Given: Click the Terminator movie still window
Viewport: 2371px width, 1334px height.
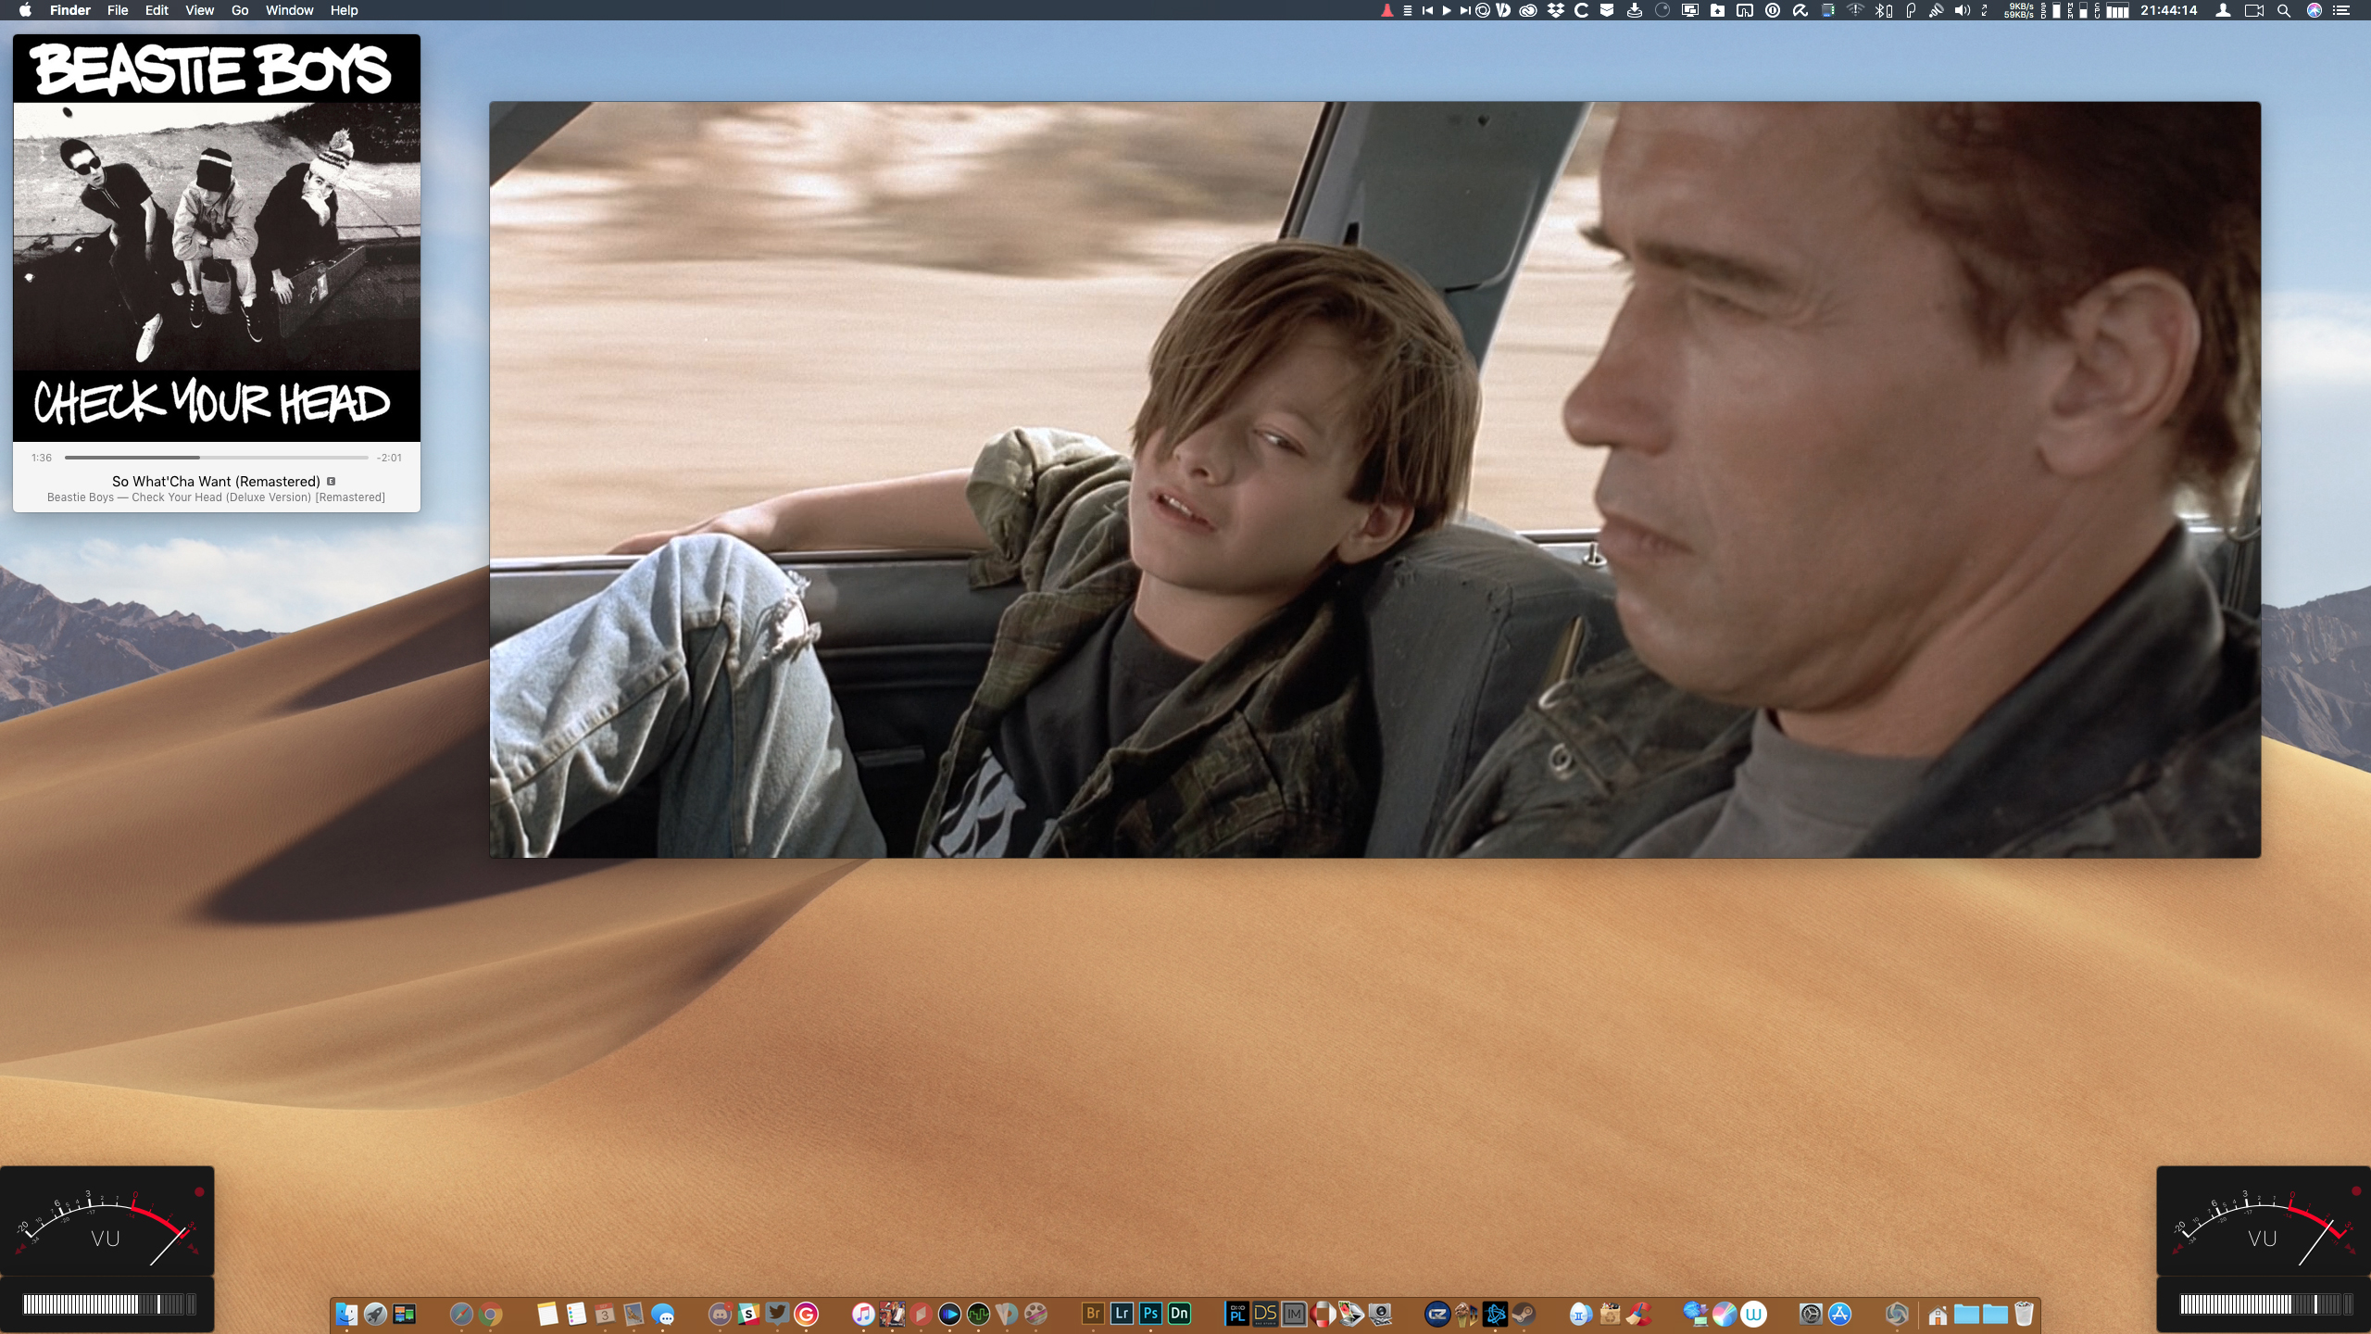Looking at the screenshot, I should (1374, 479).
